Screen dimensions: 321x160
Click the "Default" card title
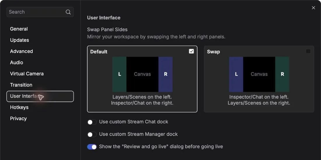coord(99,52)
